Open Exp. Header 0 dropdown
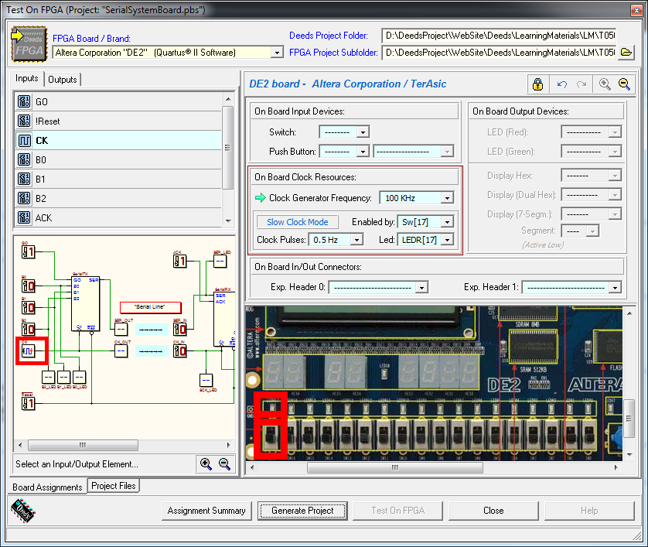The height and width of the screenshot is (547, 648). (421, 287)
